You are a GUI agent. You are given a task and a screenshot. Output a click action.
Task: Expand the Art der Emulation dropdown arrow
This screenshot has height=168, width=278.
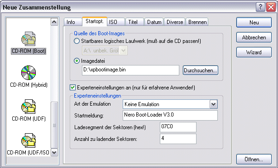coord(213,104)
